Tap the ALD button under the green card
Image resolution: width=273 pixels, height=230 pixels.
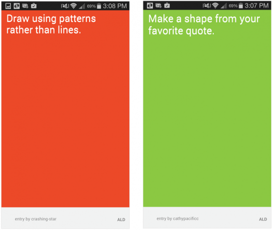click(x=263, y=219)
